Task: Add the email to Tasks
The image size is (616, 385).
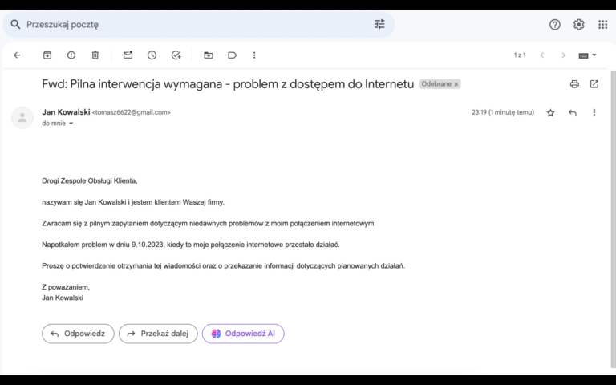Action: (176, 55)
